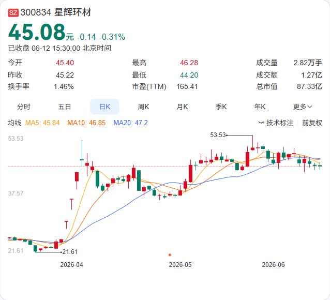330x300 pixels.
Task: Click the 37.57 y-axis price label
Action: tap(16, 193)
